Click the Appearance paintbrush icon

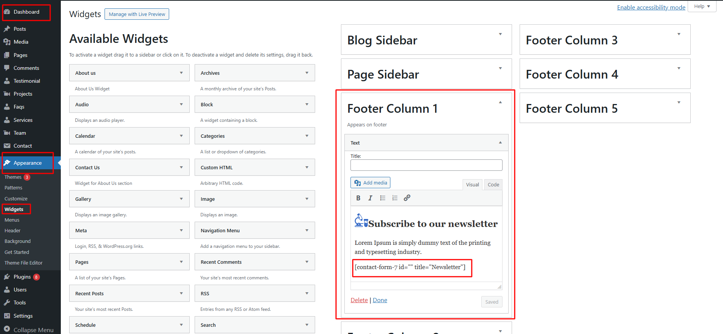point(7,163)
